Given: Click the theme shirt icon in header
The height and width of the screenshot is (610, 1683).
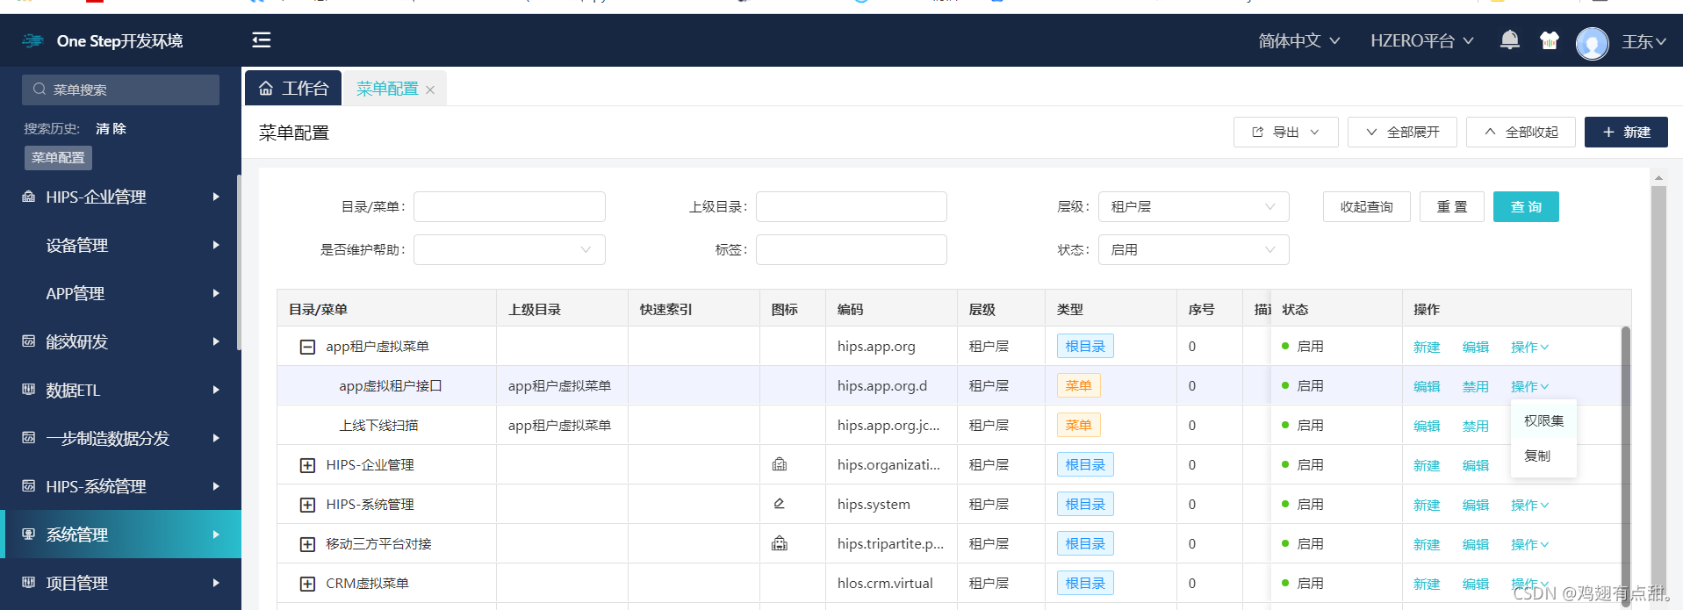Looking at the screenshot, I should click(x=1549, y=40).
